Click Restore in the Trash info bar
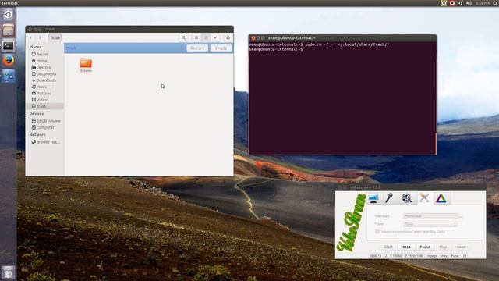The height and width of the screenshot is (281, 499). 197,48
